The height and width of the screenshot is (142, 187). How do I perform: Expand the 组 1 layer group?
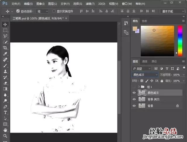point(138,87)
